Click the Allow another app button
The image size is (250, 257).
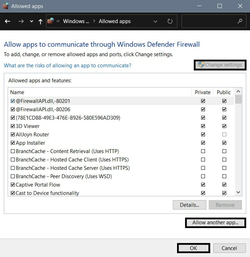[x=215, y=222]
